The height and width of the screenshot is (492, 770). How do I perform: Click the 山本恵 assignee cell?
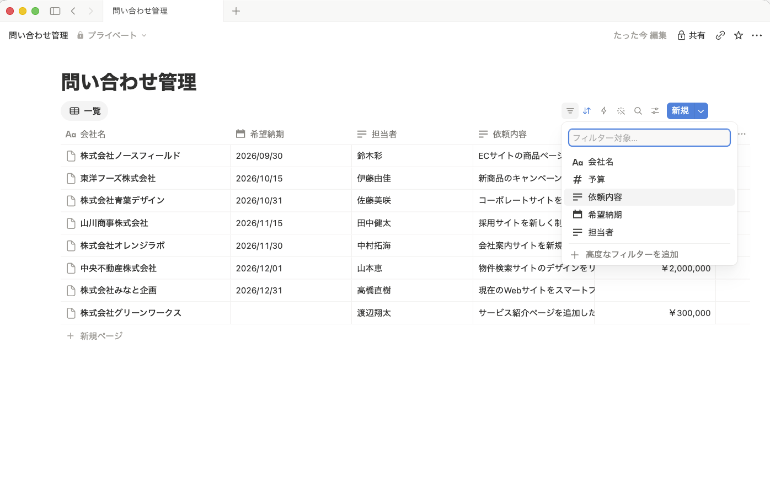(x=412, y=268)
